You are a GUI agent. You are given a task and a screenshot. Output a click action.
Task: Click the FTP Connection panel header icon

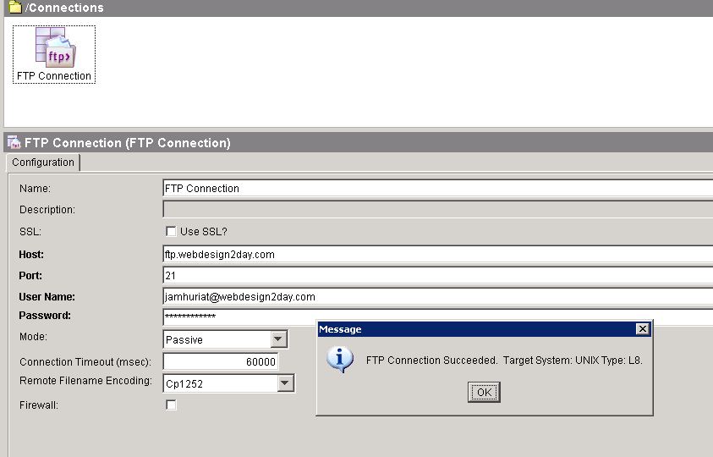click(14, 142)
